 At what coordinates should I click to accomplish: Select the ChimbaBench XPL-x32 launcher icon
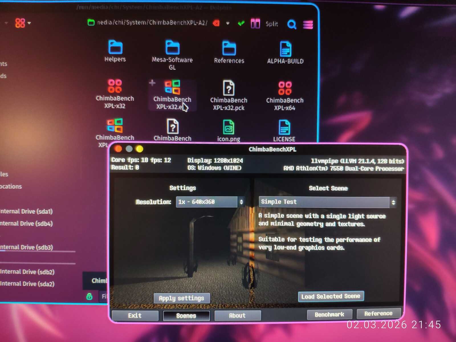(115, 94)
